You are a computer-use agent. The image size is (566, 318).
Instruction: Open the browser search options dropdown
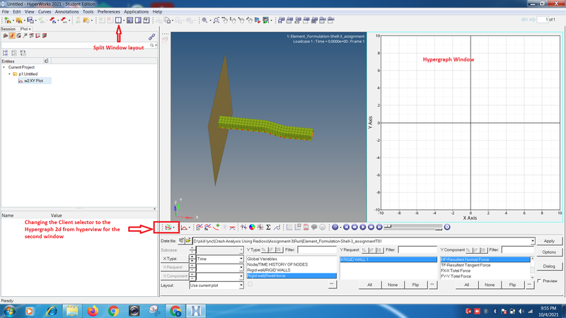pyautogui.click(x=156, y=45)
